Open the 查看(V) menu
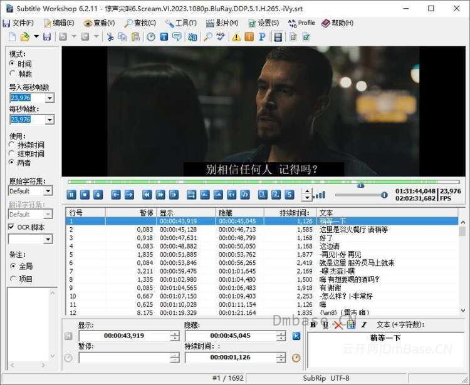Image resolution: width=470 pixels, height=385 pixels. click(x=99, y=23)
